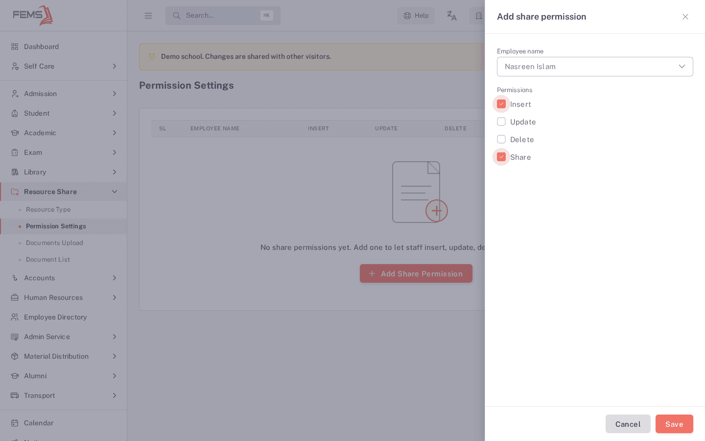Click the Transport bus icon
The width and height of the screenshot is (705, 441).
tap(15, 395)
